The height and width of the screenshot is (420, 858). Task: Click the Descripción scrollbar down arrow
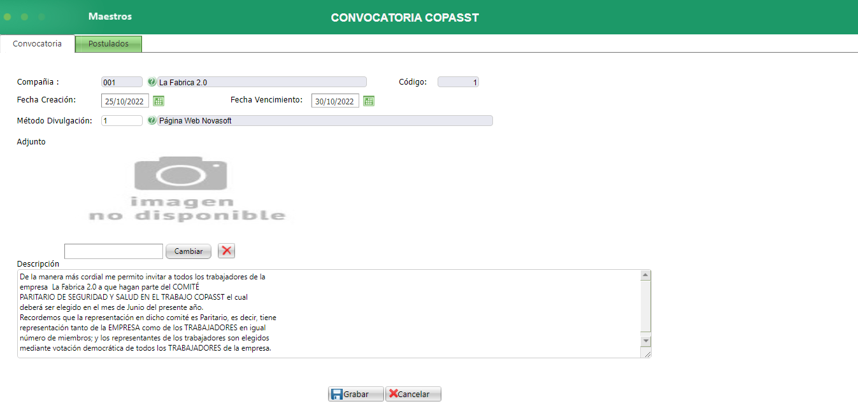coord(645,341)
